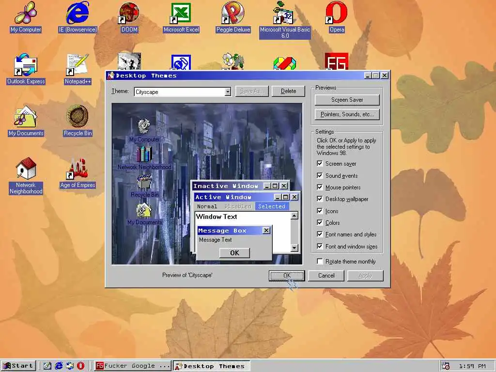This screenshot has height=372, width=496.
Task: Click the Inactive Window title bar in preview
Action: 240,186
